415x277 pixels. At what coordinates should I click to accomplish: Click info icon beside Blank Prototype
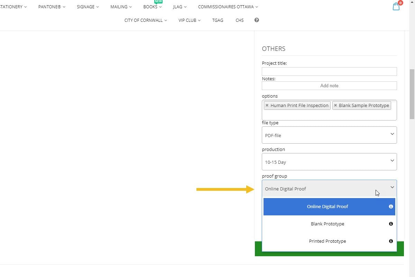coord(391,224)
